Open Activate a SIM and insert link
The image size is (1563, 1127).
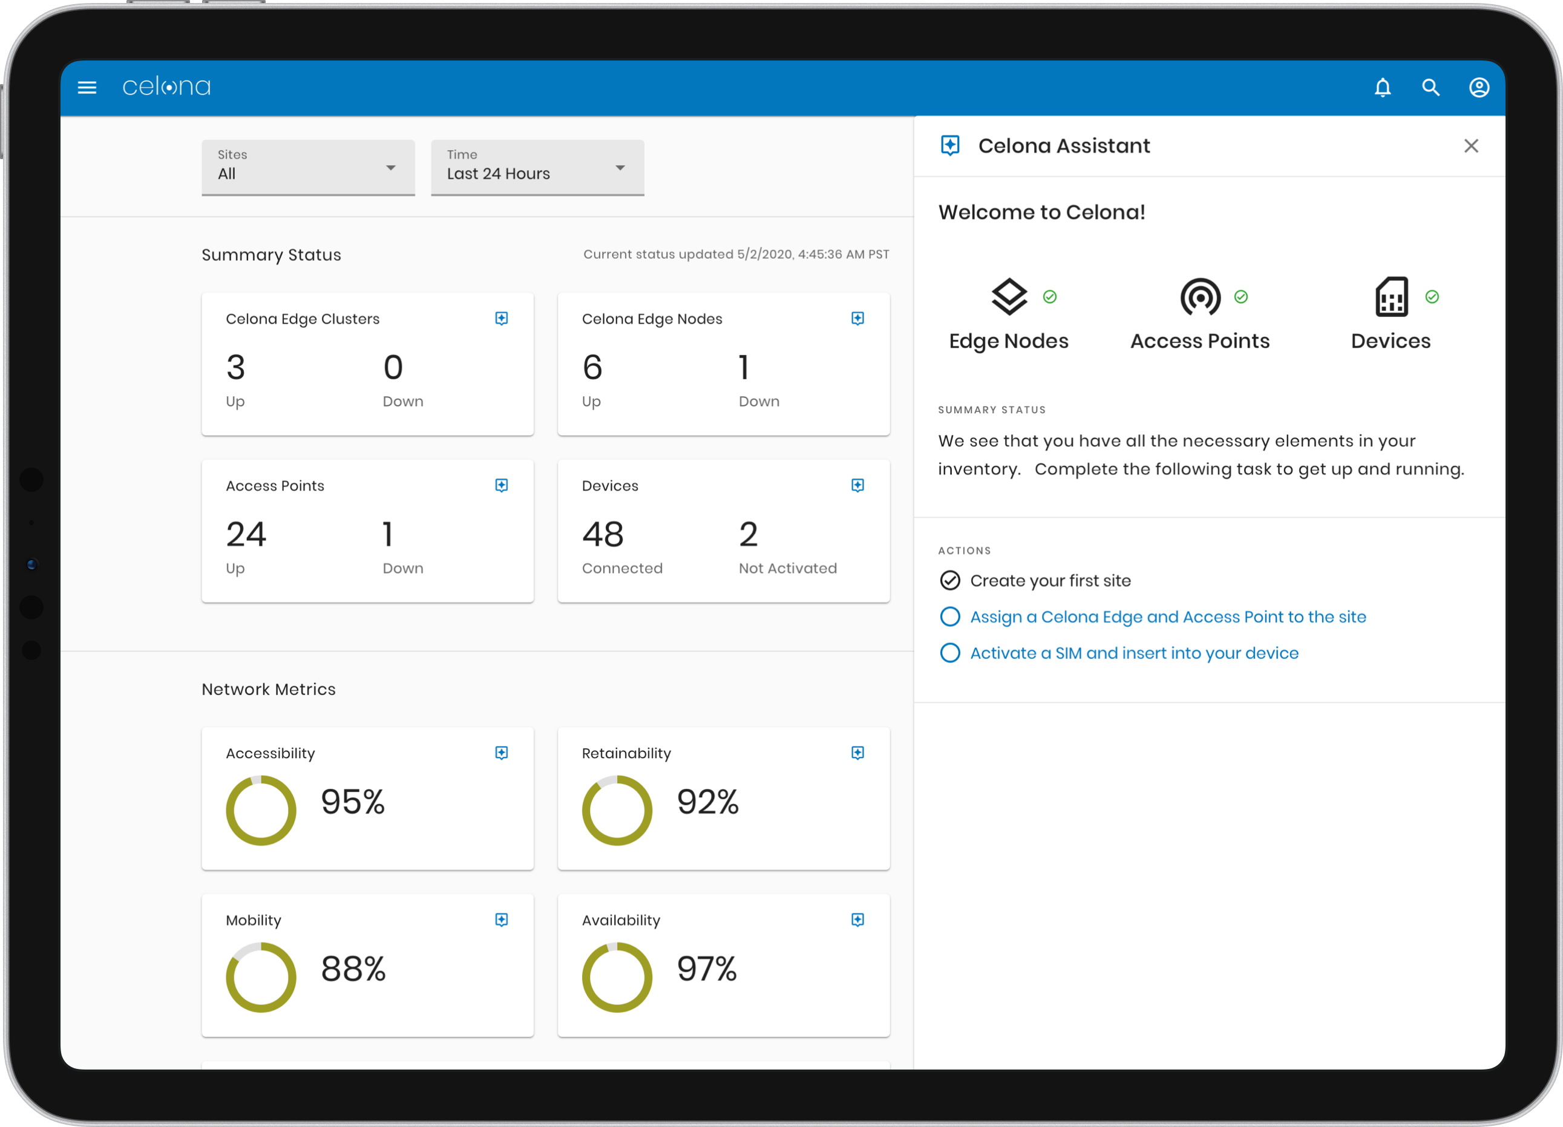(x=1135, y=653)
